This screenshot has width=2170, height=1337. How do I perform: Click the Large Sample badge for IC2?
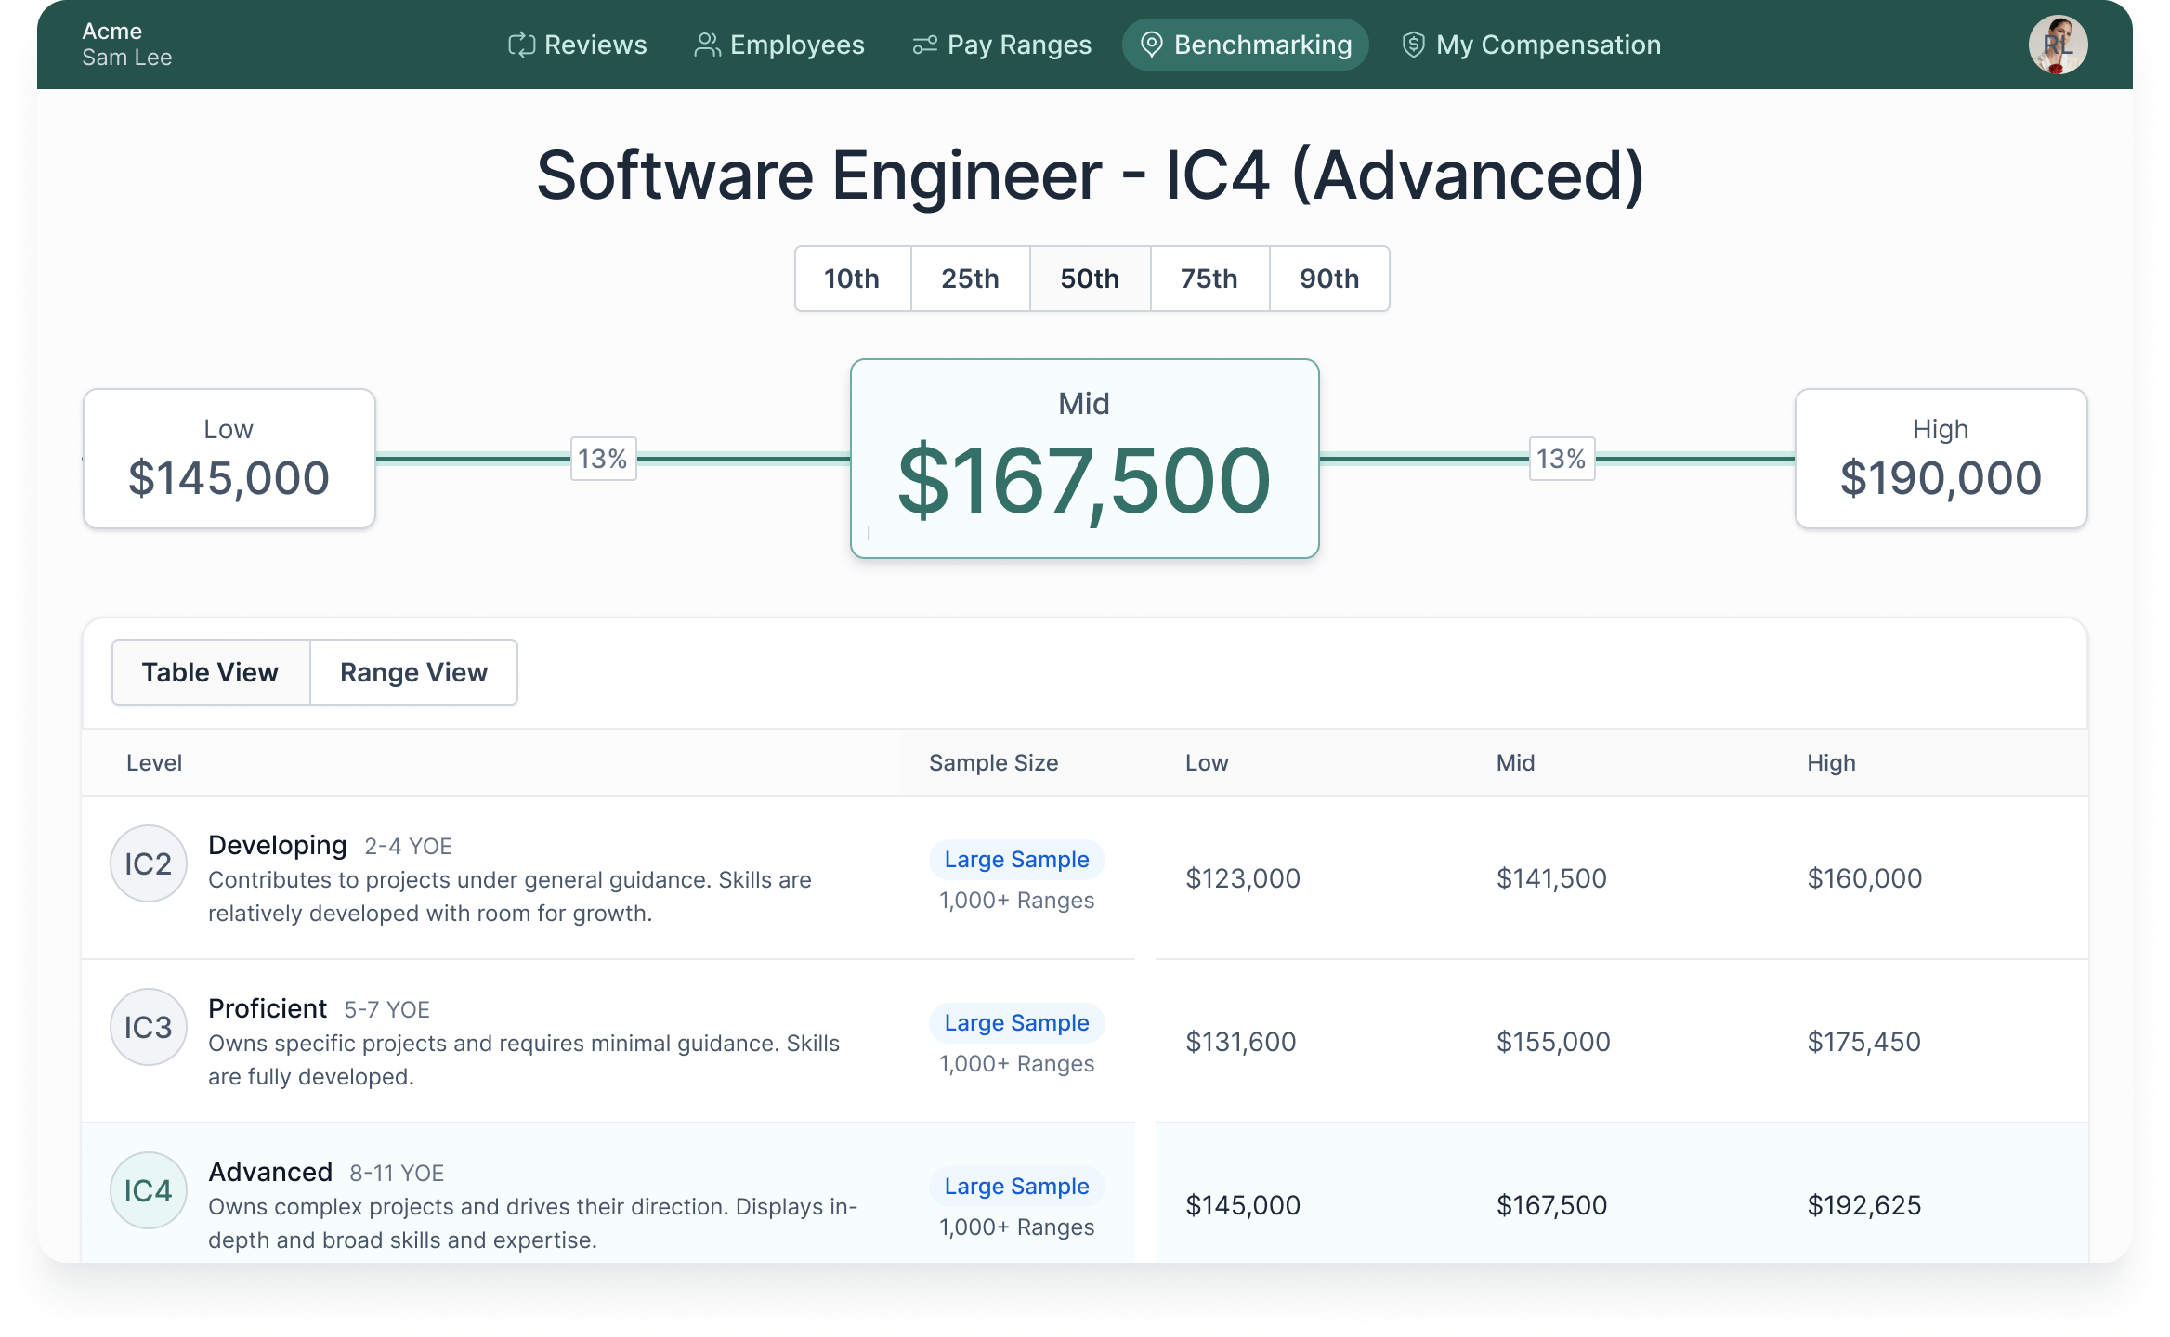[x=1016, y=859]
